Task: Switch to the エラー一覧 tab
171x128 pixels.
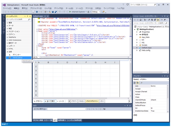Action: click(48, 120)
